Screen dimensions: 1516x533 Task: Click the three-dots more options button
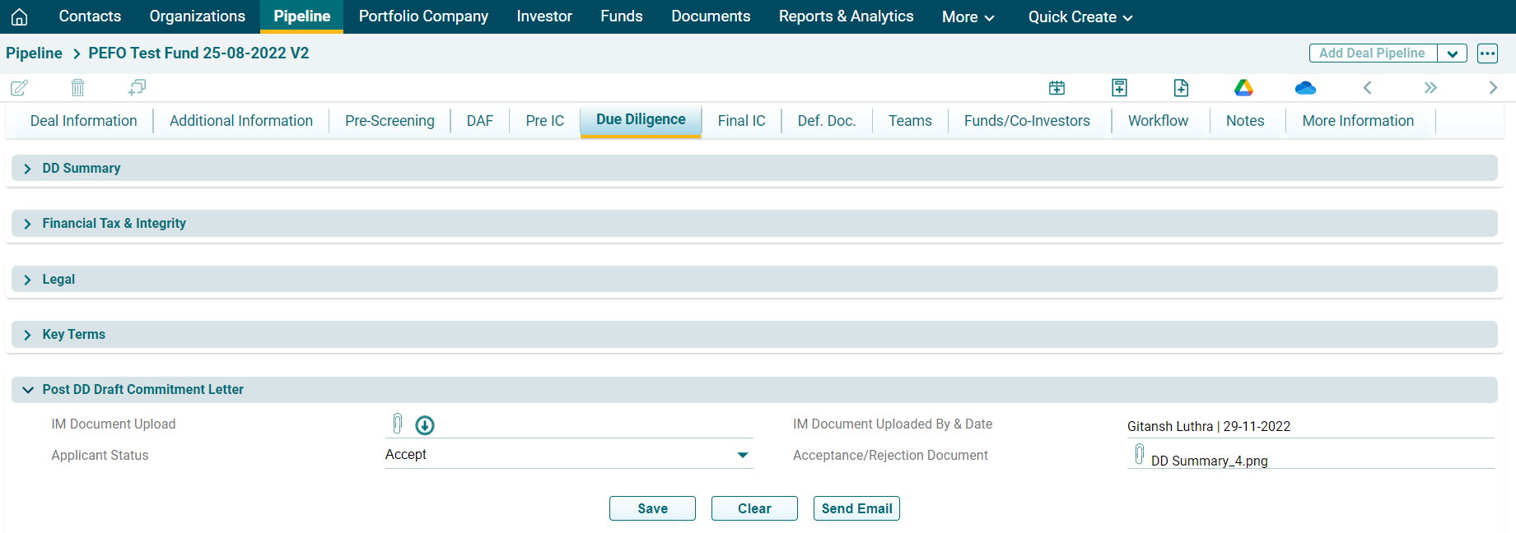1487,53
